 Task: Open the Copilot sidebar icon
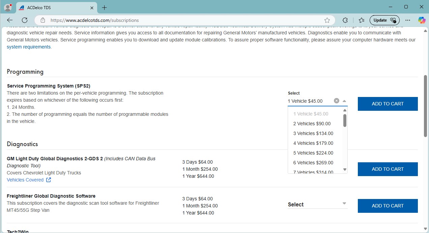tap(422, 20)
